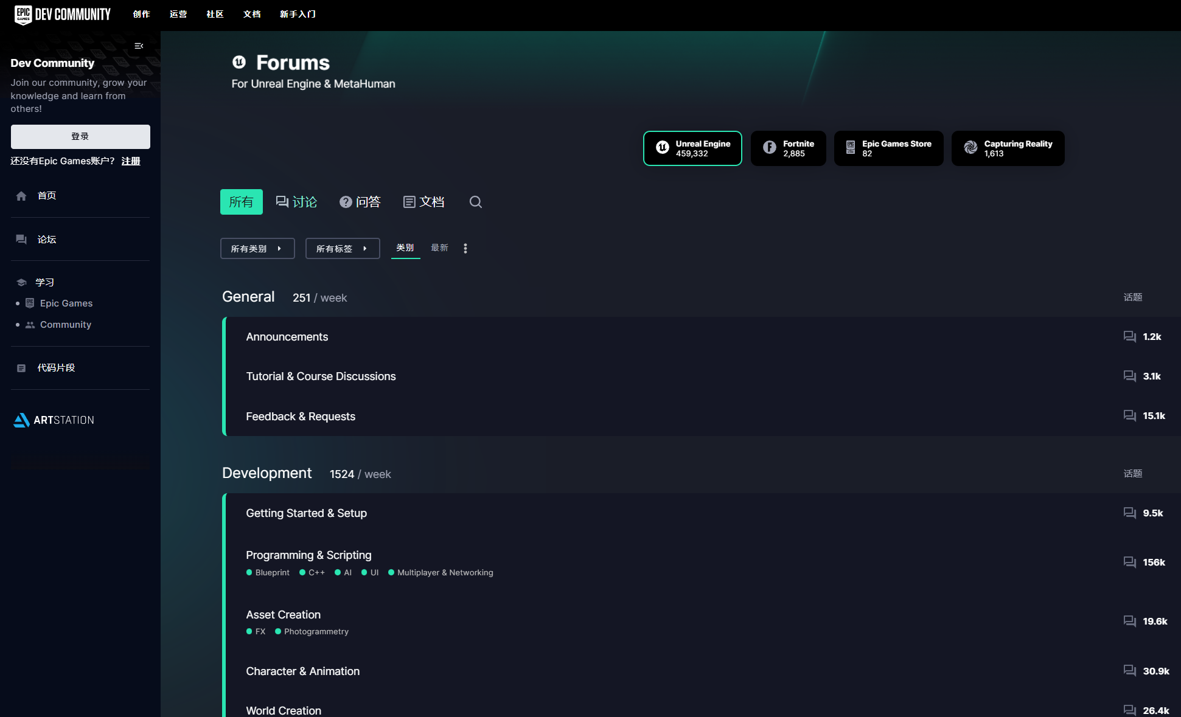Open the Epic Games learning item
1181x717 pixels.
click(x=66, y=303)
